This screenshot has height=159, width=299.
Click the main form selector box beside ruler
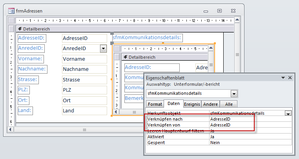(11, 20)
